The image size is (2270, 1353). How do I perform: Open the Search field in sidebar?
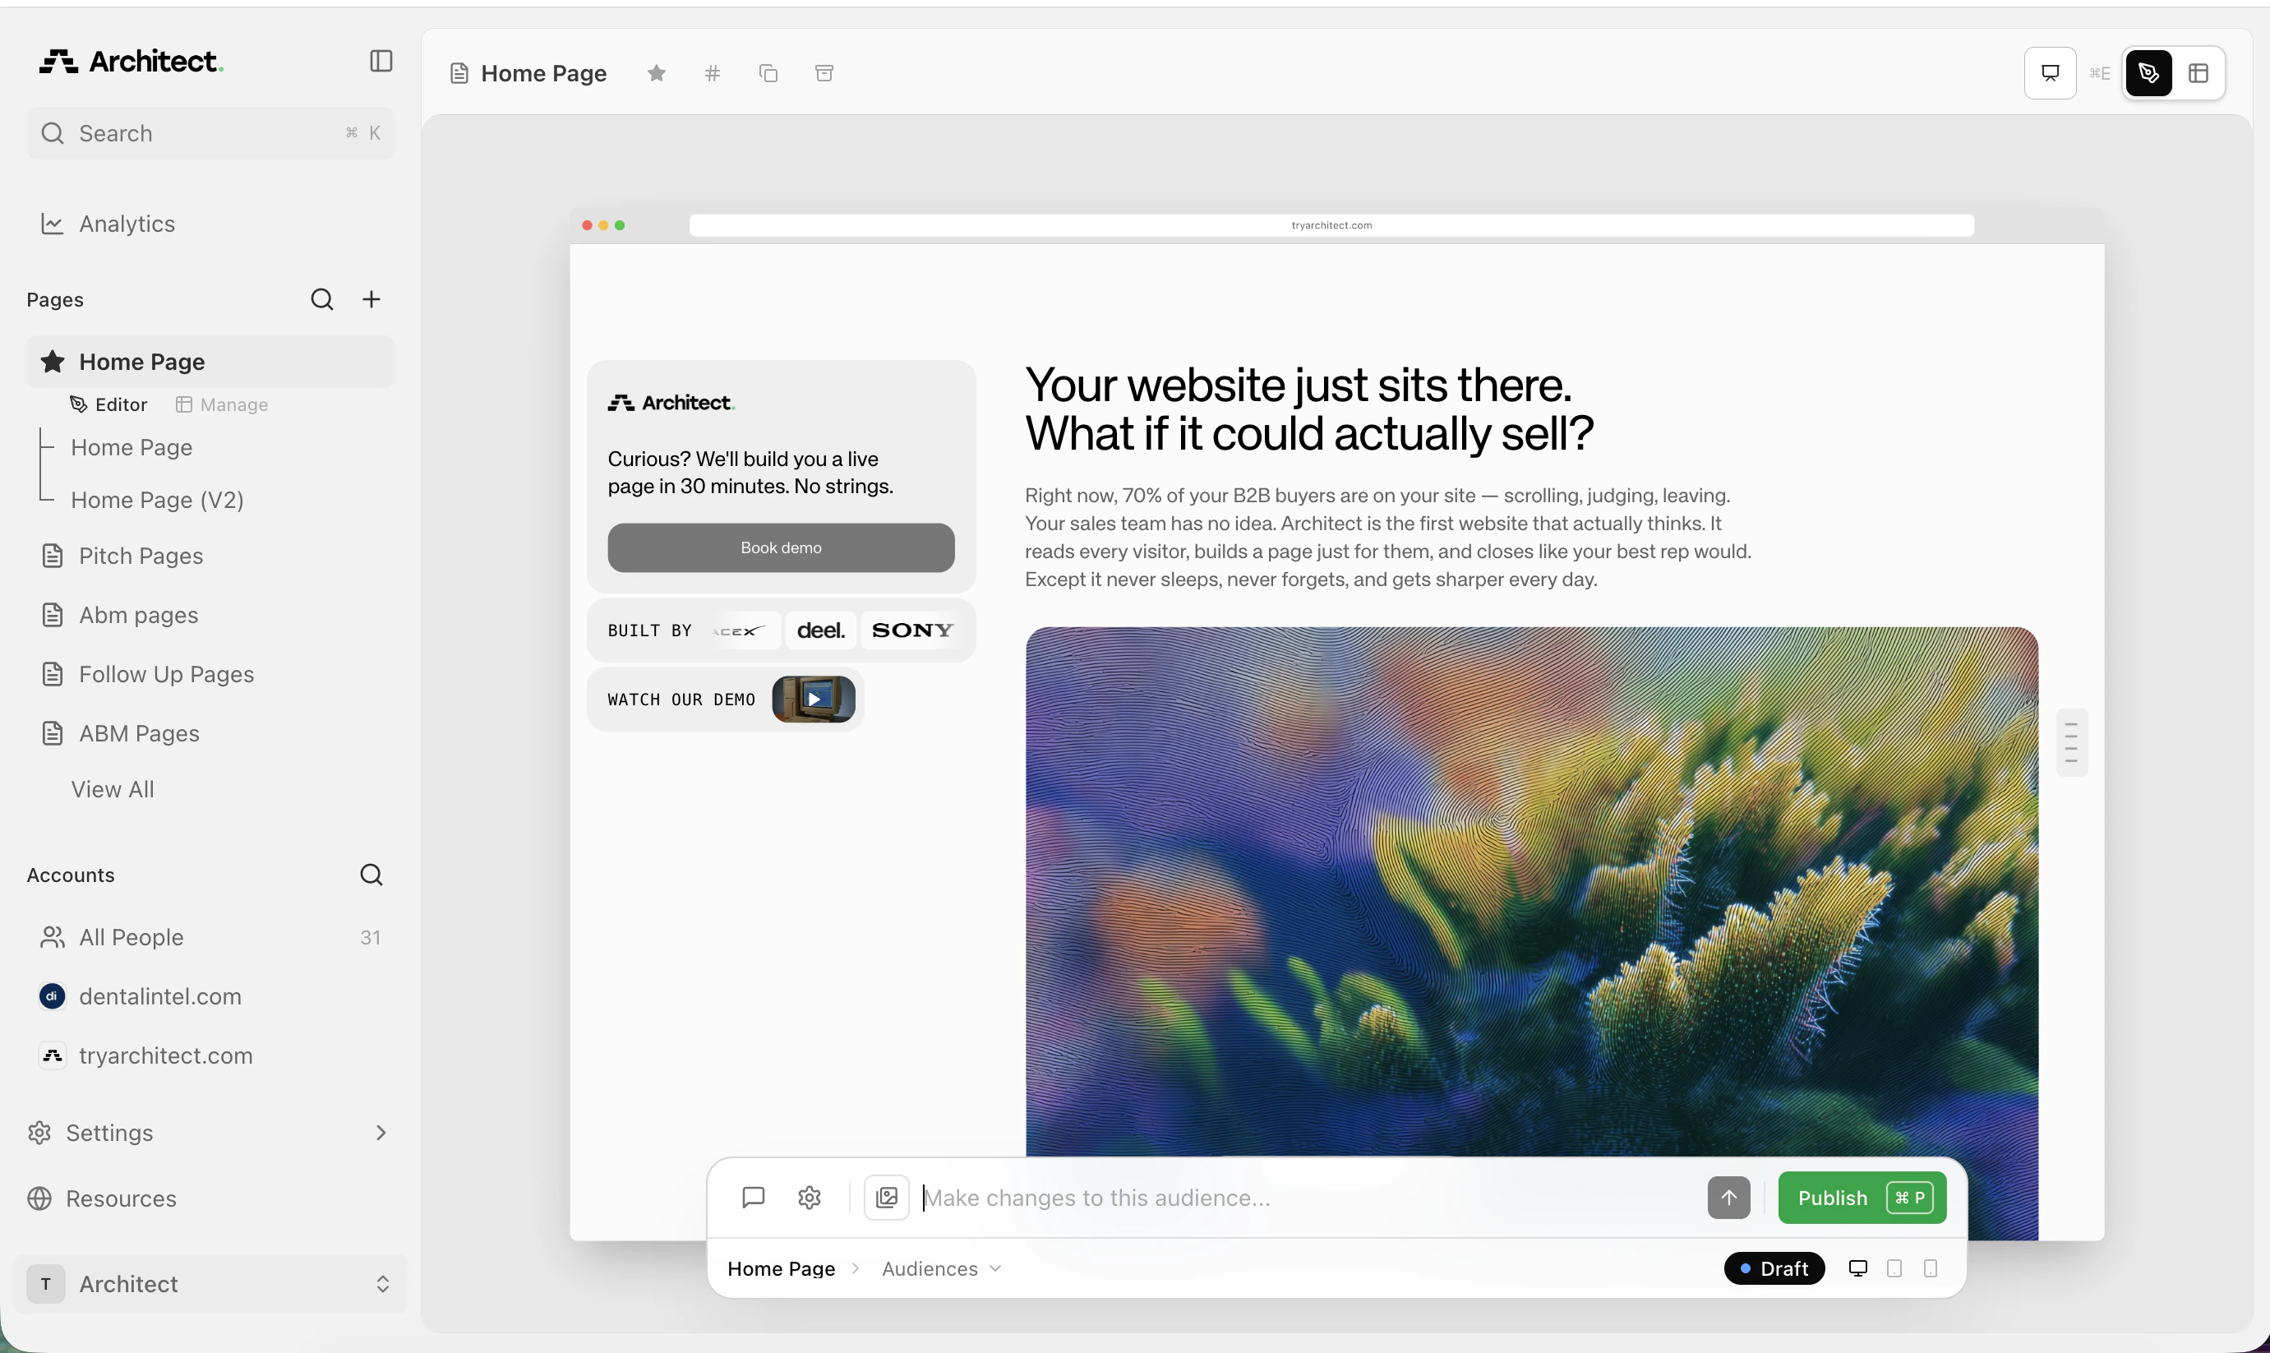click(x=210, y=133)
